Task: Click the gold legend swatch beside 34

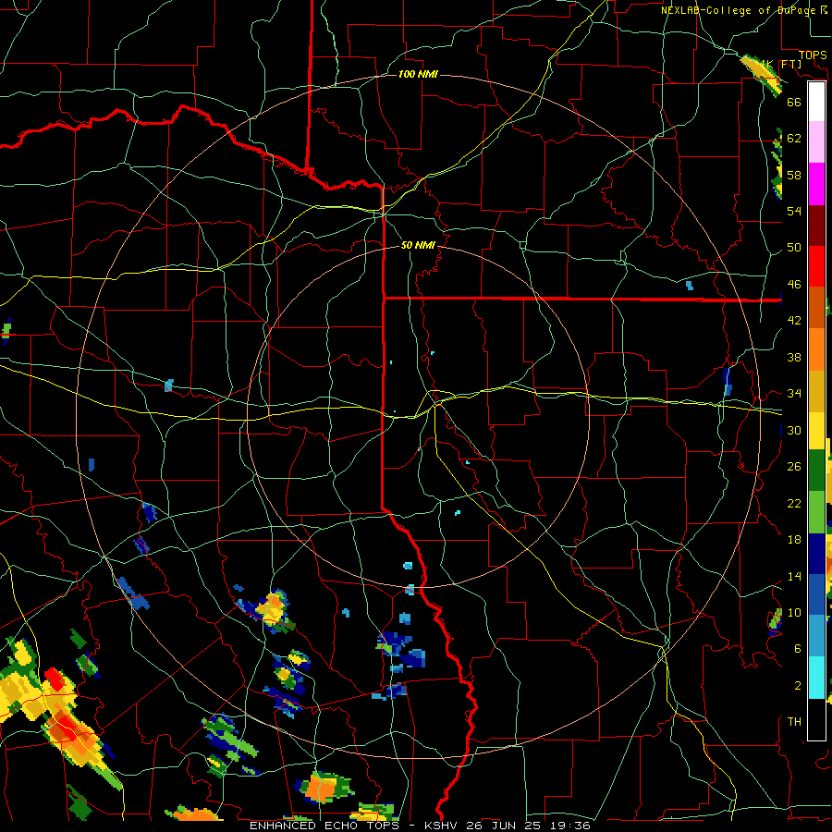Action: (x=816, y=390)
